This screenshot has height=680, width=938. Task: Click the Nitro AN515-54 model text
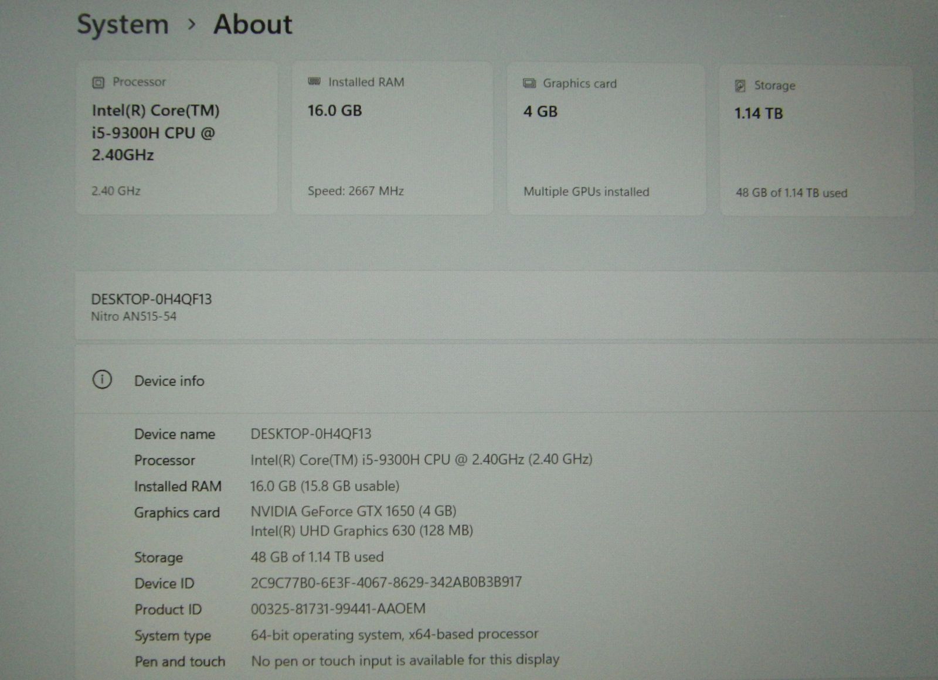point(134,317)
